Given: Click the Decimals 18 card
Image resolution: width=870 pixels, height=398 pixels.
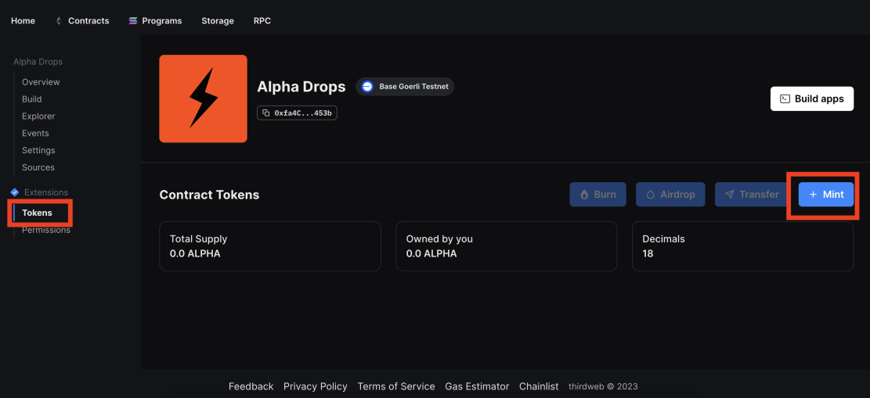Looking at the screenshot, I should coord(742,246).
